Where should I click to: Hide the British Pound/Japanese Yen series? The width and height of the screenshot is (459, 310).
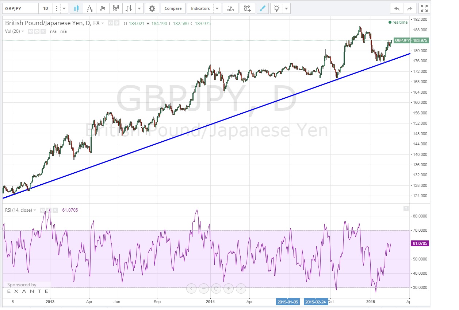[x=111, y=23]
